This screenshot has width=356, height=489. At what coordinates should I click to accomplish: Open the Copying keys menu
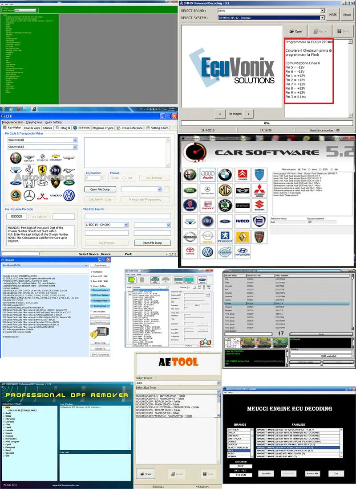(x=34, y=122)
